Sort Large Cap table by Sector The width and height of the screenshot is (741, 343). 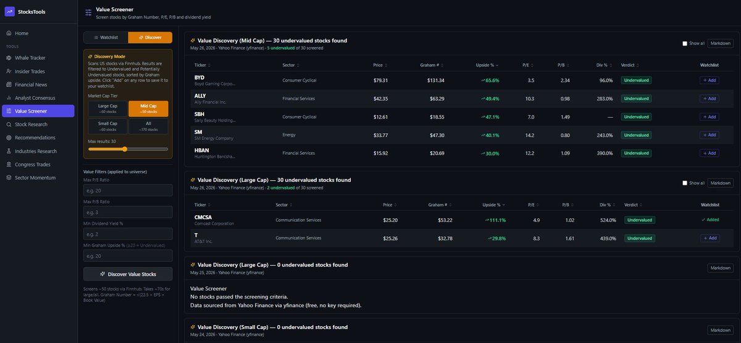(x=285, y=204)
